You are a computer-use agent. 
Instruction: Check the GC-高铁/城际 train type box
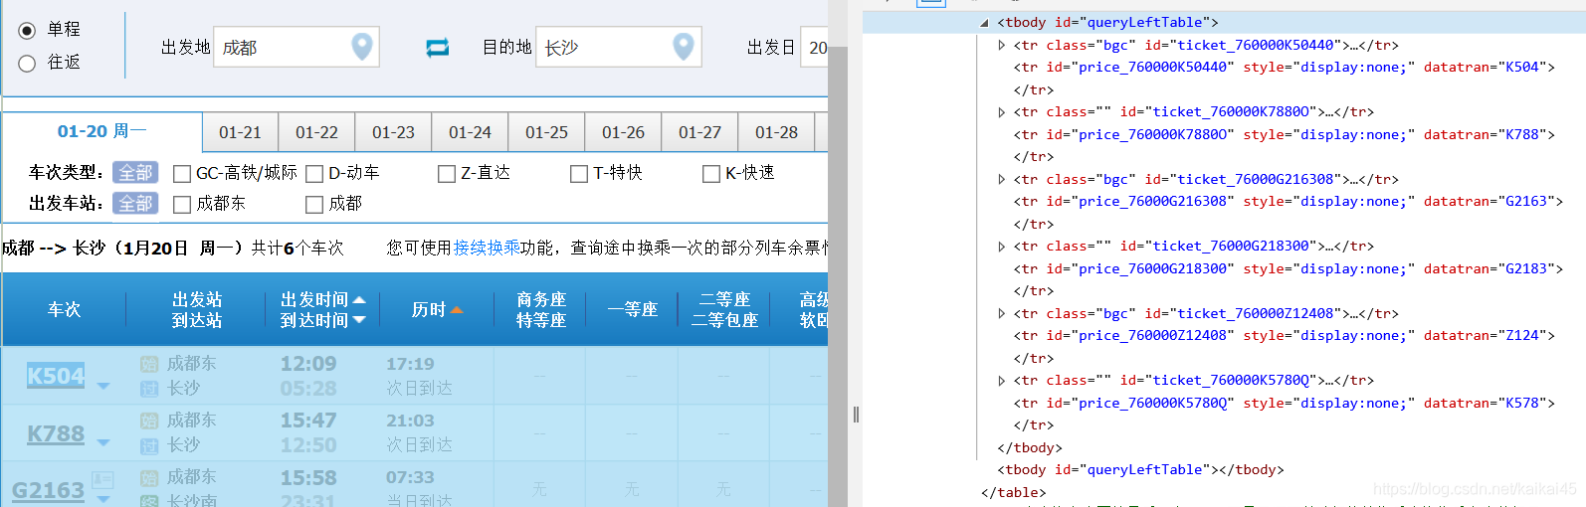(x=182, y=174)
